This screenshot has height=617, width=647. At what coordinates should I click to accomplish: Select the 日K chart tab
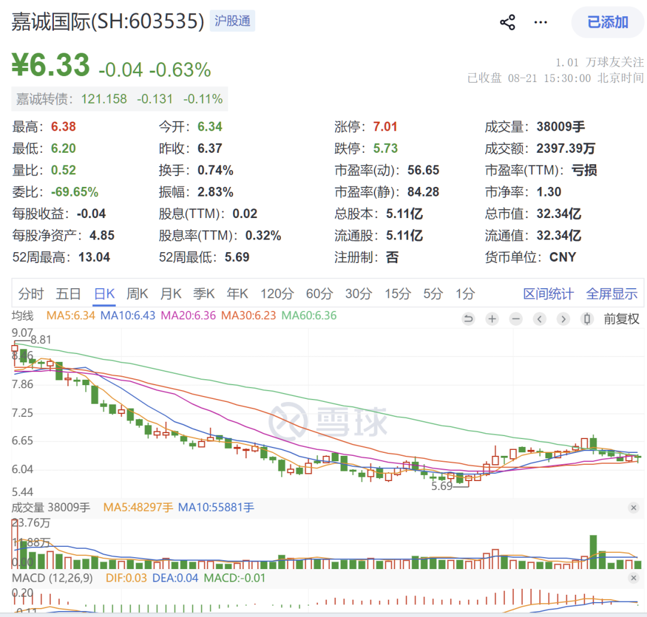(x=104, y=294)
